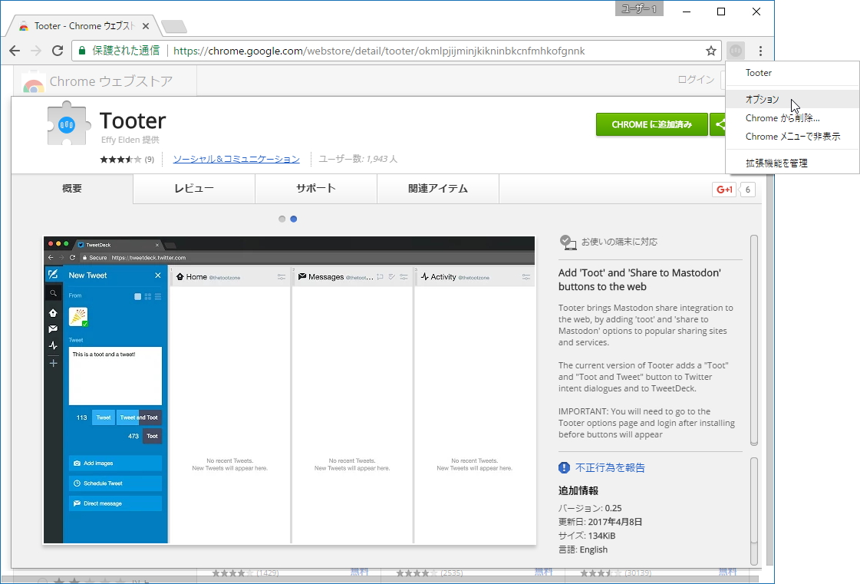The width and height of the screenshot is (860, 584).
Task: Click the Tooter puzzle-piece logo on the page
Action: [x=68, y=124]
